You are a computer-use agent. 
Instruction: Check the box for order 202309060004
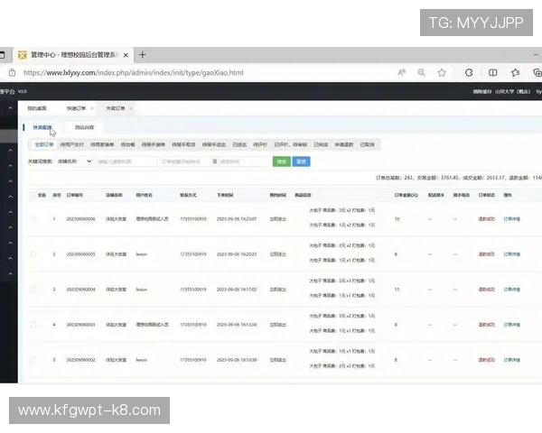click(x=33, y=290)
